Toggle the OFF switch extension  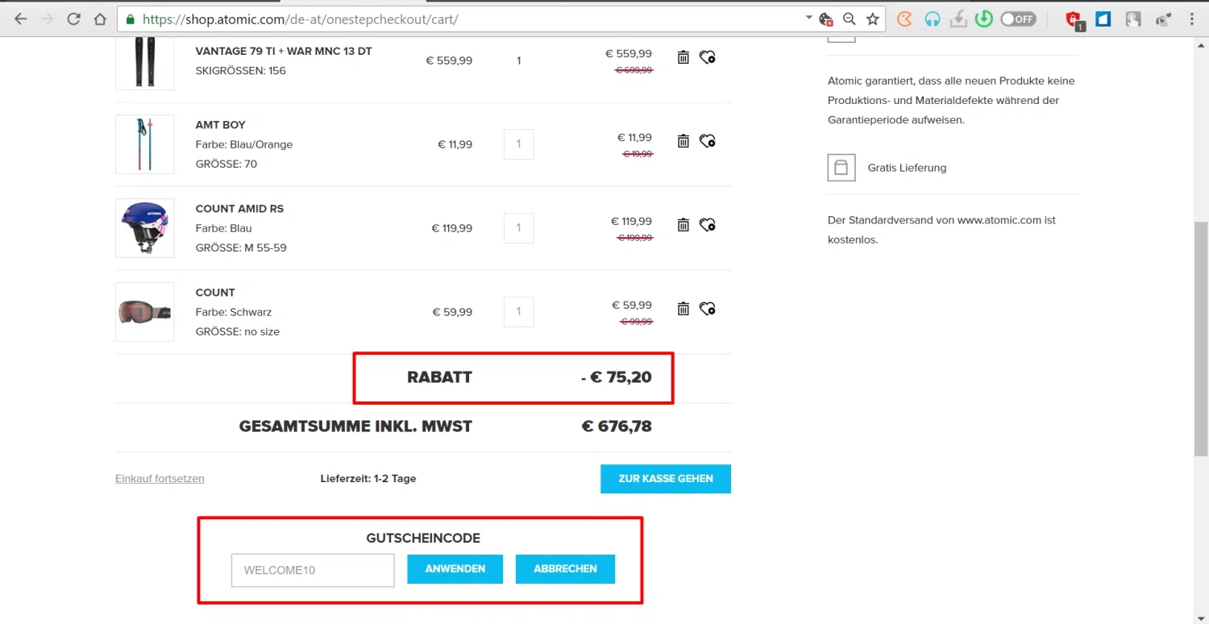pyautogui.click(x=1018, y=19)
